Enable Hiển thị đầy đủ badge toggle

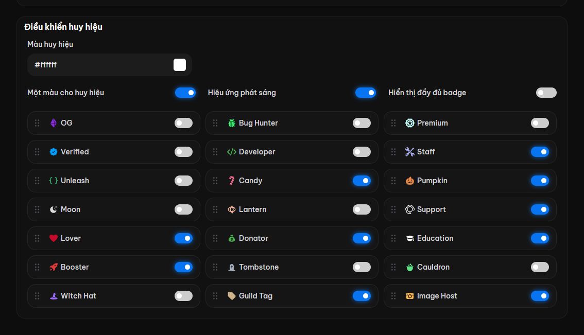(546, 93)
